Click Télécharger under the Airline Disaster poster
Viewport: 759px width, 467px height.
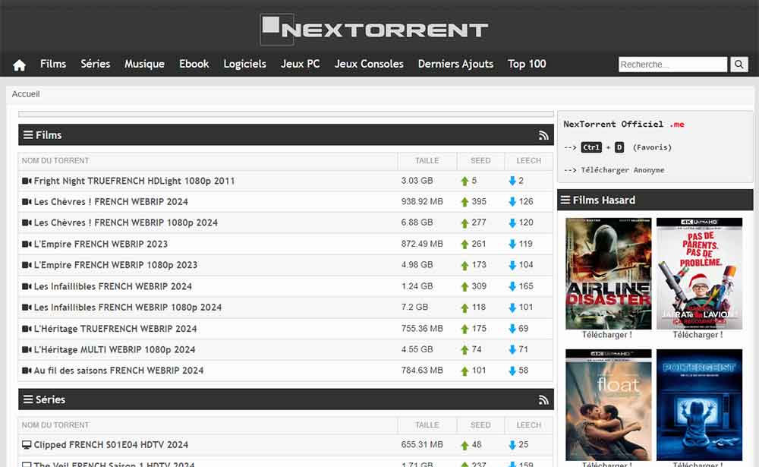pos(607,335)
